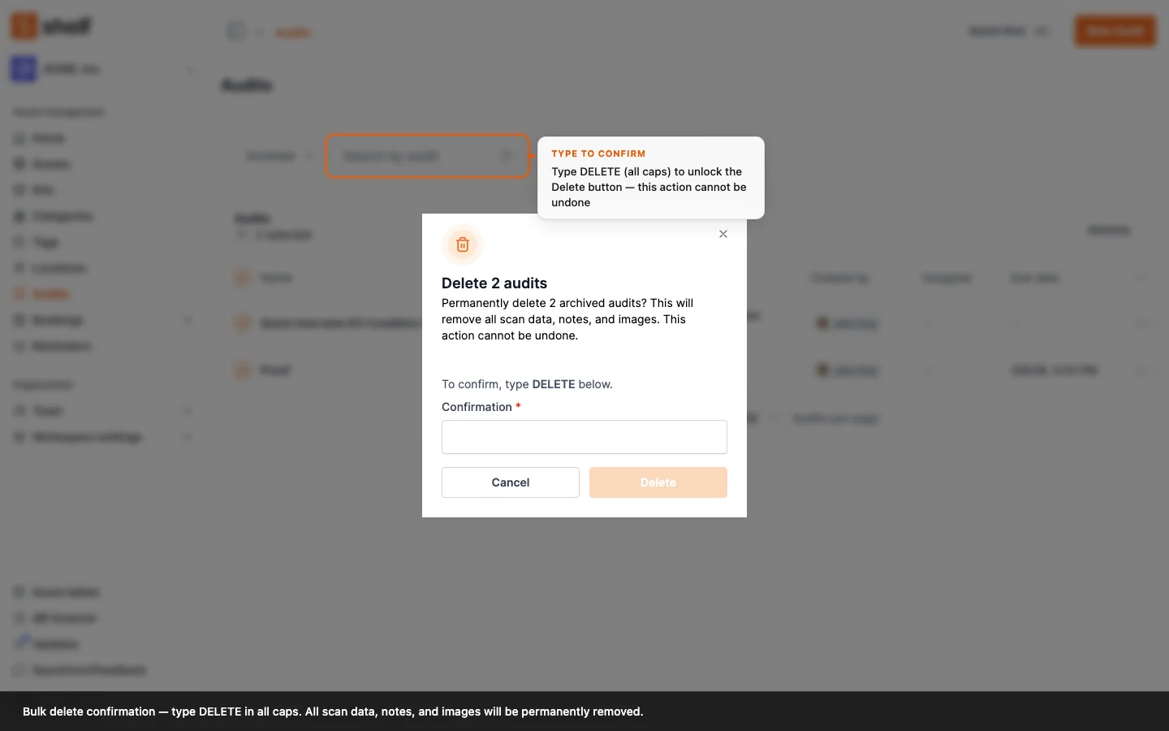Image resolution: width=1169 pixels, height=731 pixels.
Task: Toggle the select-all audits checkbox
Action: pos(242,278)
